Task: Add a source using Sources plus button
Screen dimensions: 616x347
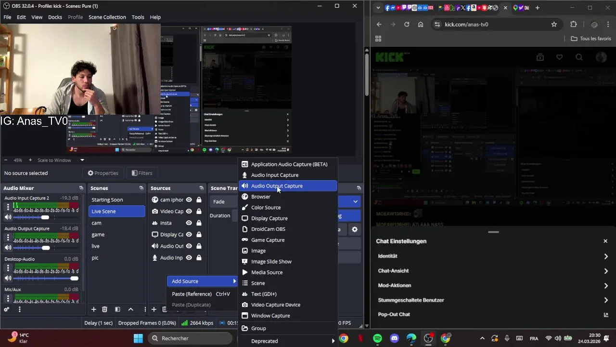Action: (x=154, y=309)
